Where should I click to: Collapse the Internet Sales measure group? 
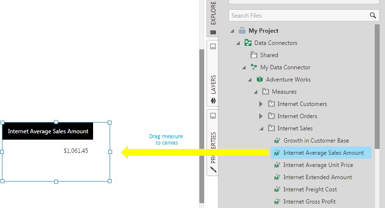262,128
